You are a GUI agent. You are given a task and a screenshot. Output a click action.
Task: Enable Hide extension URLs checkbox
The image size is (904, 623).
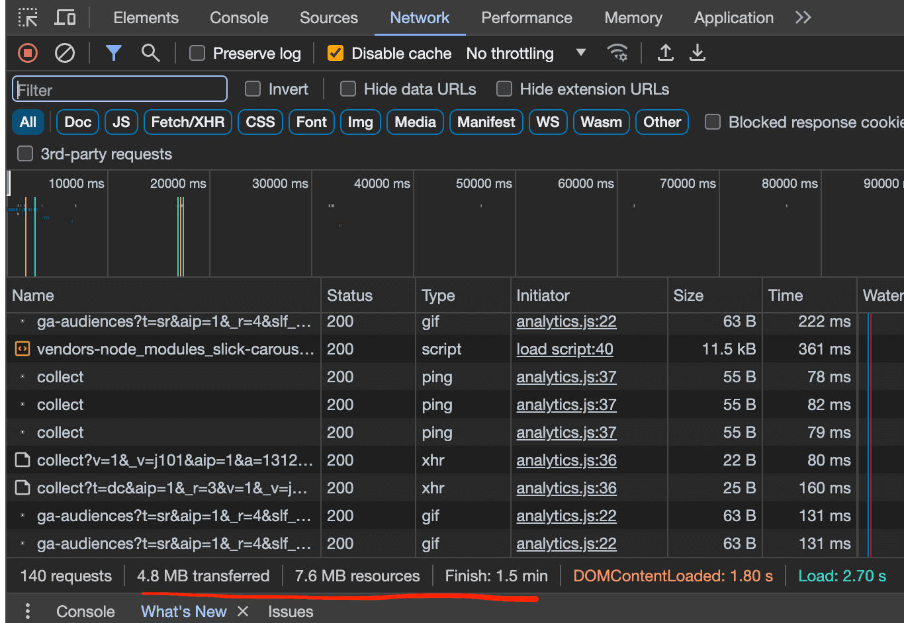point(504,89)
